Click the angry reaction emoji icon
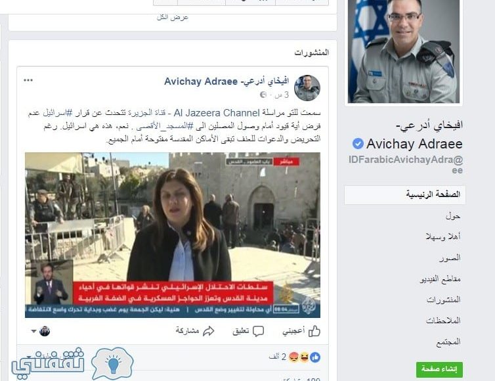Viewport: 495px width, 381px height. coord(294,357)
